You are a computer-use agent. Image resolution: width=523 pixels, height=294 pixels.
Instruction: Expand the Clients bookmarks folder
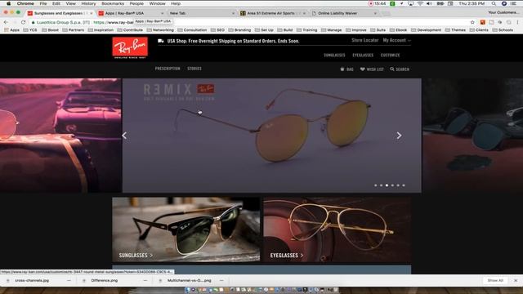[479, 30]
